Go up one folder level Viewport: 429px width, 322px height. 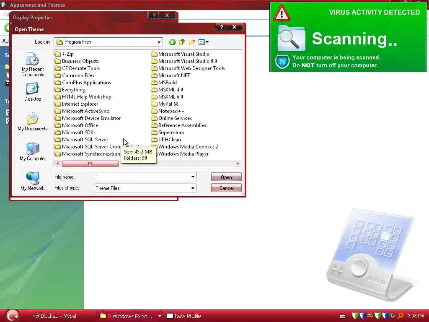pyautogui.click(x=182, y=42)
